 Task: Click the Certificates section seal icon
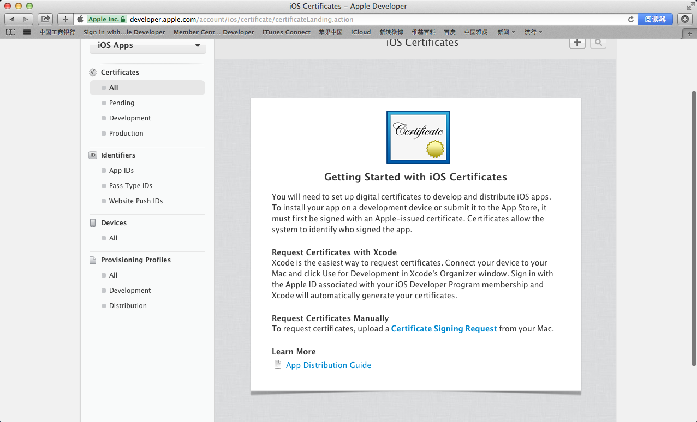click(93, 72)
